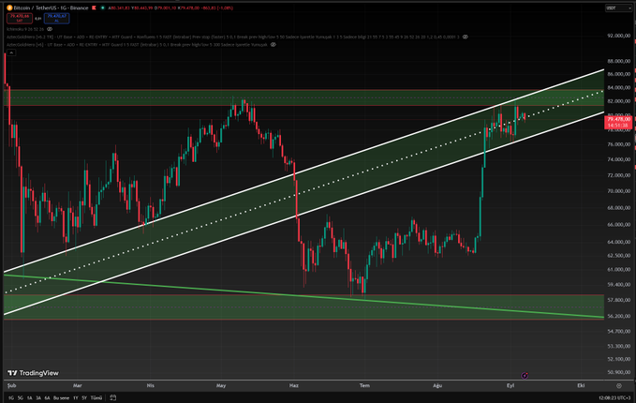The height and width of the screenshot is (403, 636).
Task: Click the 56.200,00 price axis label
Action: tap(618, 316)
